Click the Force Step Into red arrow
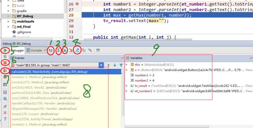The height and width of the screenshot is (128, 253). (x=71, y=50)
